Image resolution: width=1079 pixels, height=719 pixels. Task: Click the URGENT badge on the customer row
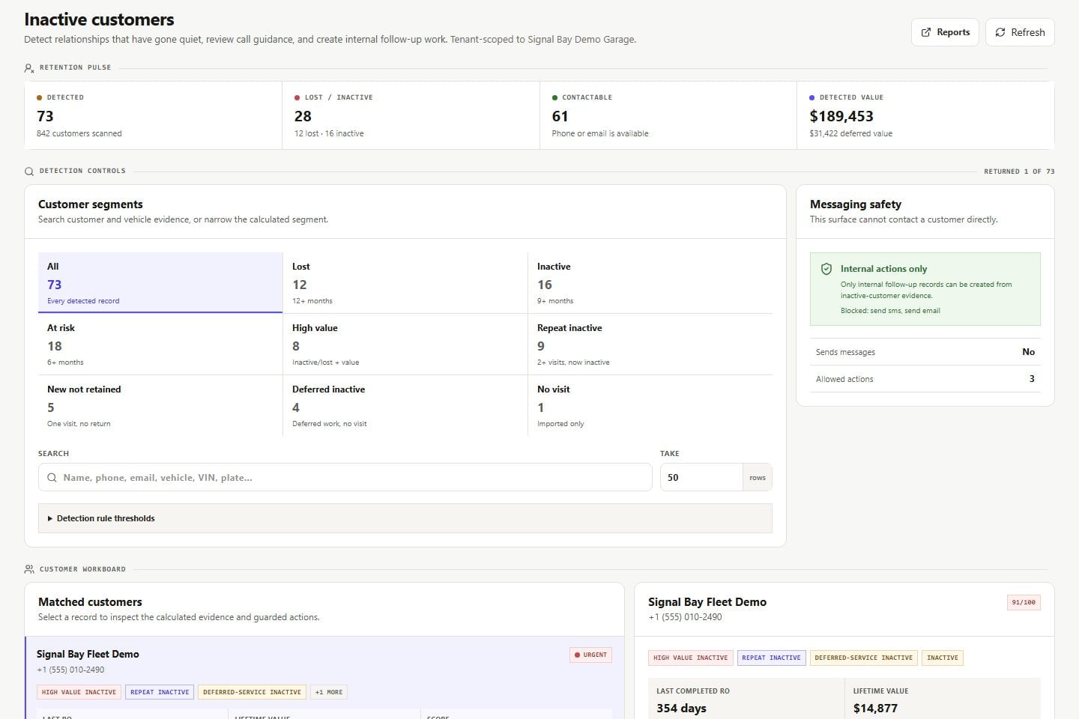point(591,655)
